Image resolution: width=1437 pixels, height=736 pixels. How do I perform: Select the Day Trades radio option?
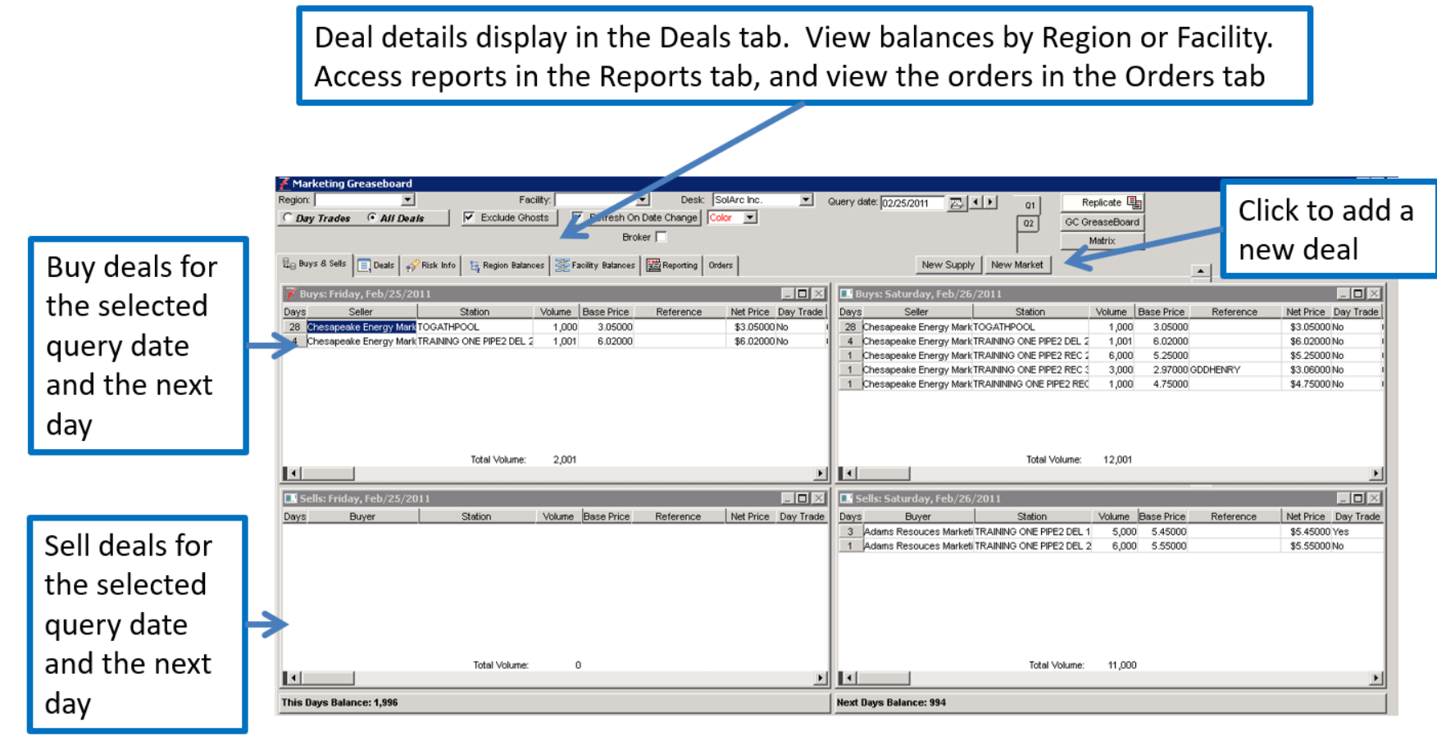288,218
